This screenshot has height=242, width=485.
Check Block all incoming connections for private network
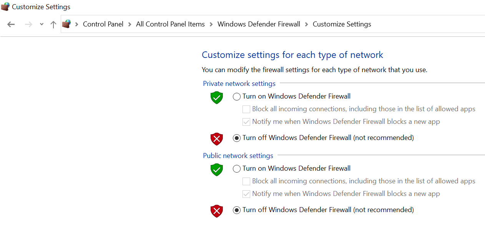[x=246, y=109]
